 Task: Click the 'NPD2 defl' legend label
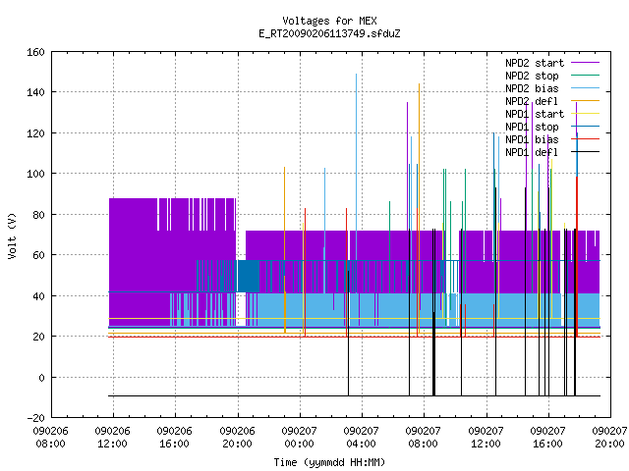(532, 101)
